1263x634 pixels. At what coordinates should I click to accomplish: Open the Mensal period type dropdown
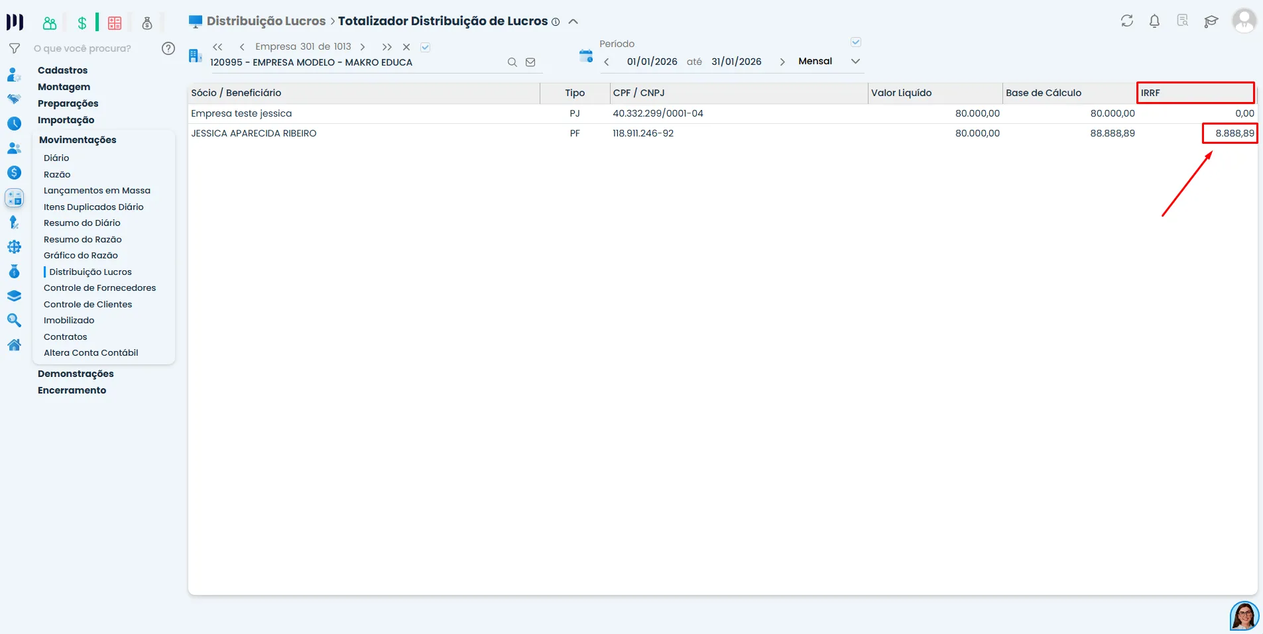[829, 61]
